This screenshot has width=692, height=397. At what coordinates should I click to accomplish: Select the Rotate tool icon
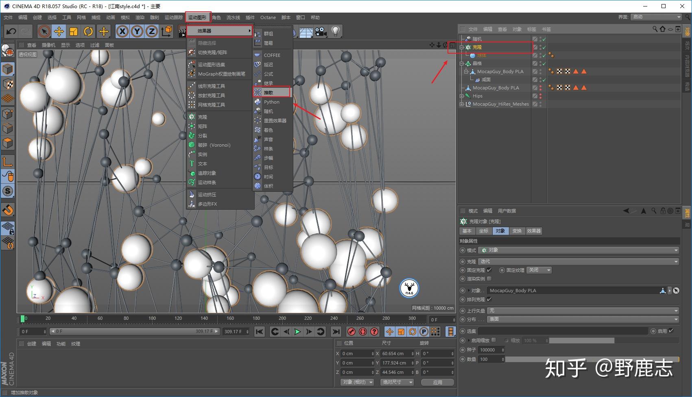[88, 31]
